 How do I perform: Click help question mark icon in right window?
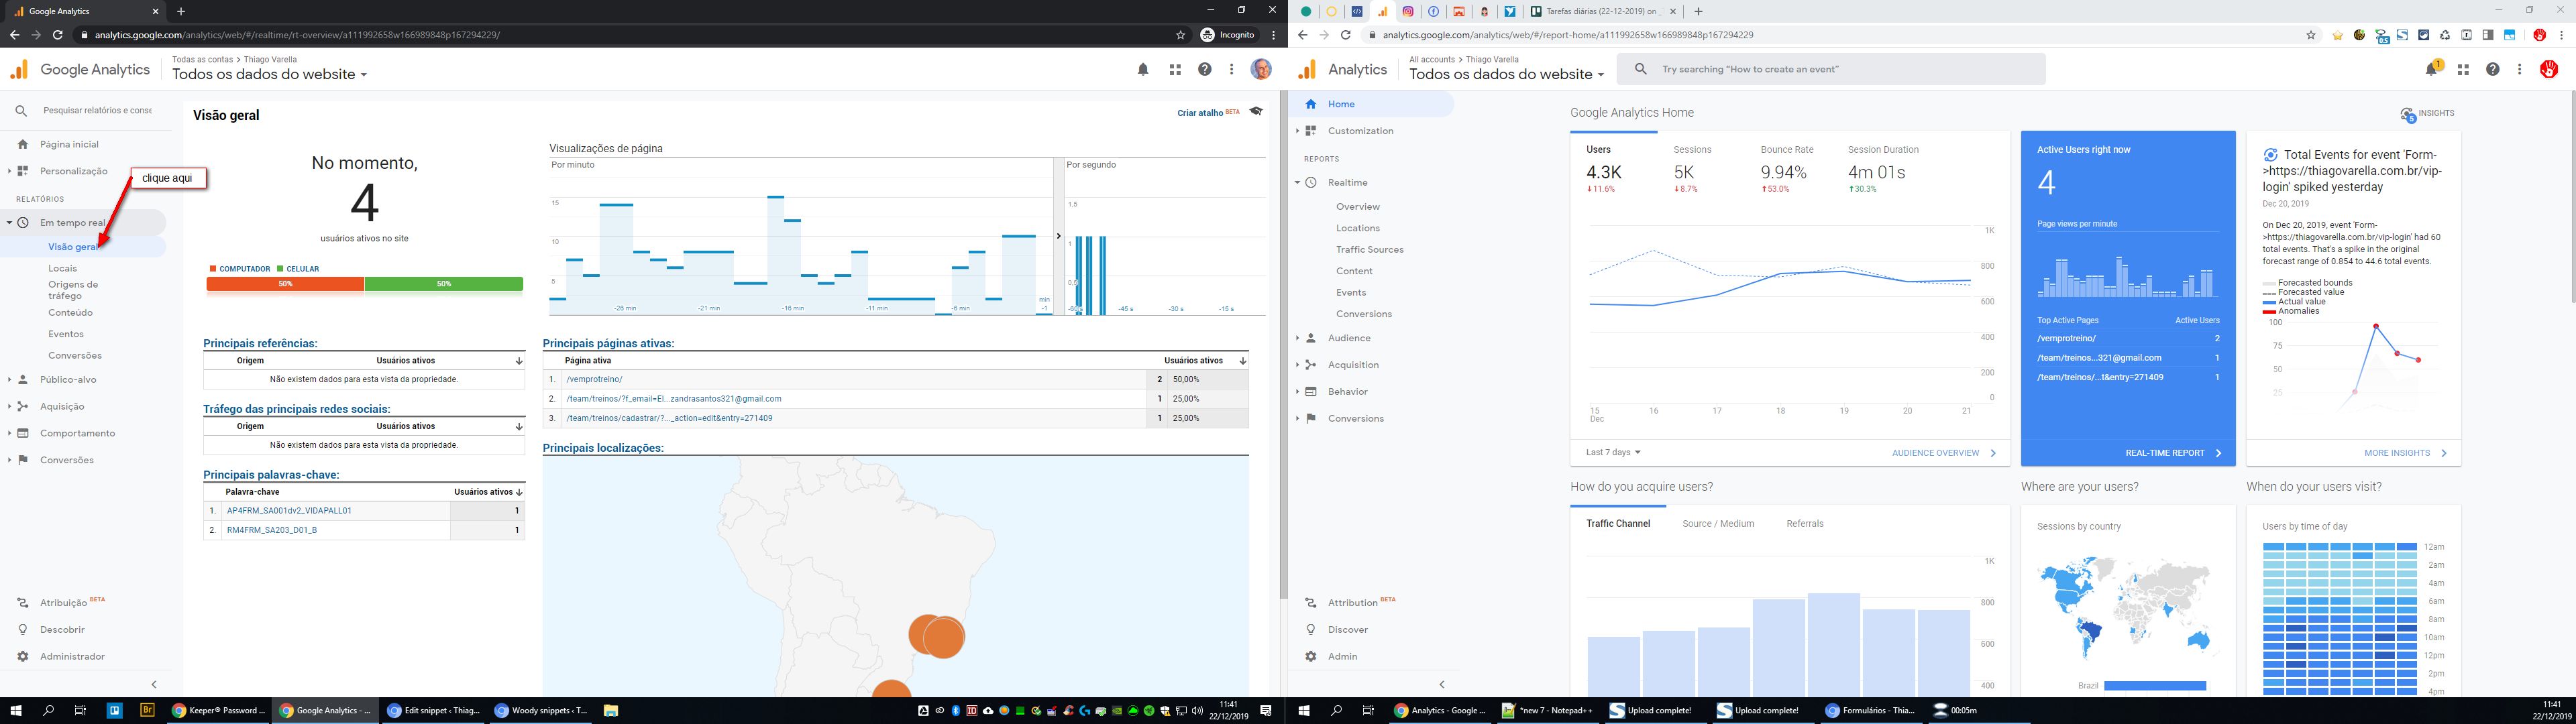pyautogui.click(x=2492, y=69)
